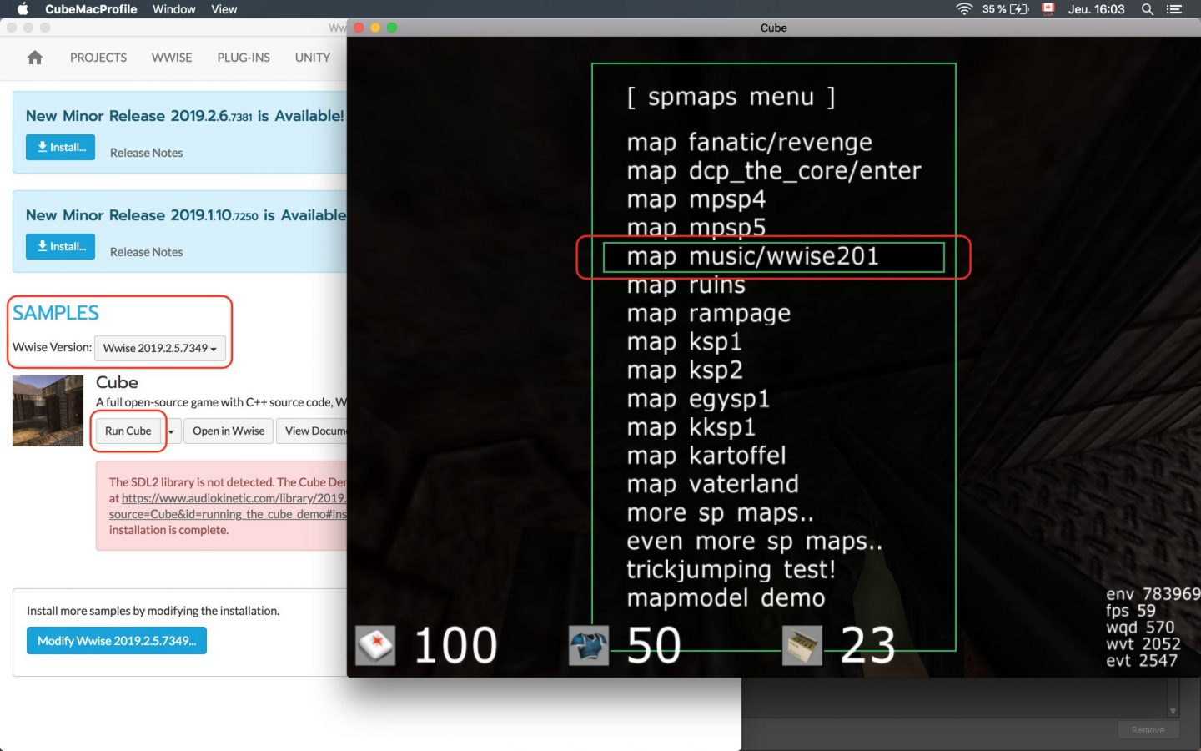The image size is (1201, 751).
Task: Select map ksp2 entry
Action: 684,370
